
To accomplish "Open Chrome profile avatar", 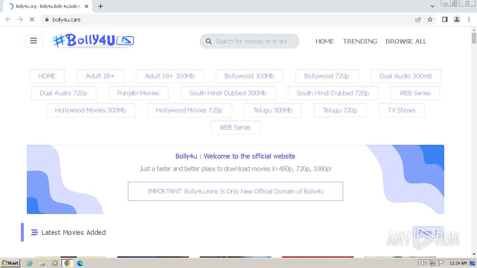I will (x=457, y=19).
